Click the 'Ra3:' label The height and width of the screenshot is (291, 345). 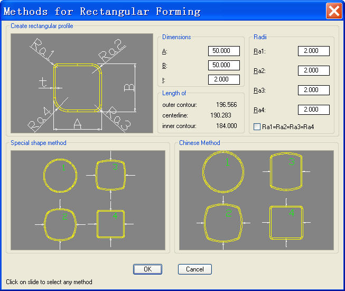point(259,90)
